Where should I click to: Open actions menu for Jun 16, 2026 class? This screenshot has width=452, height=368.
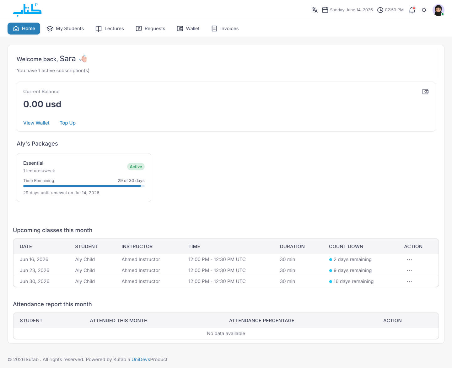coord(409,259)
